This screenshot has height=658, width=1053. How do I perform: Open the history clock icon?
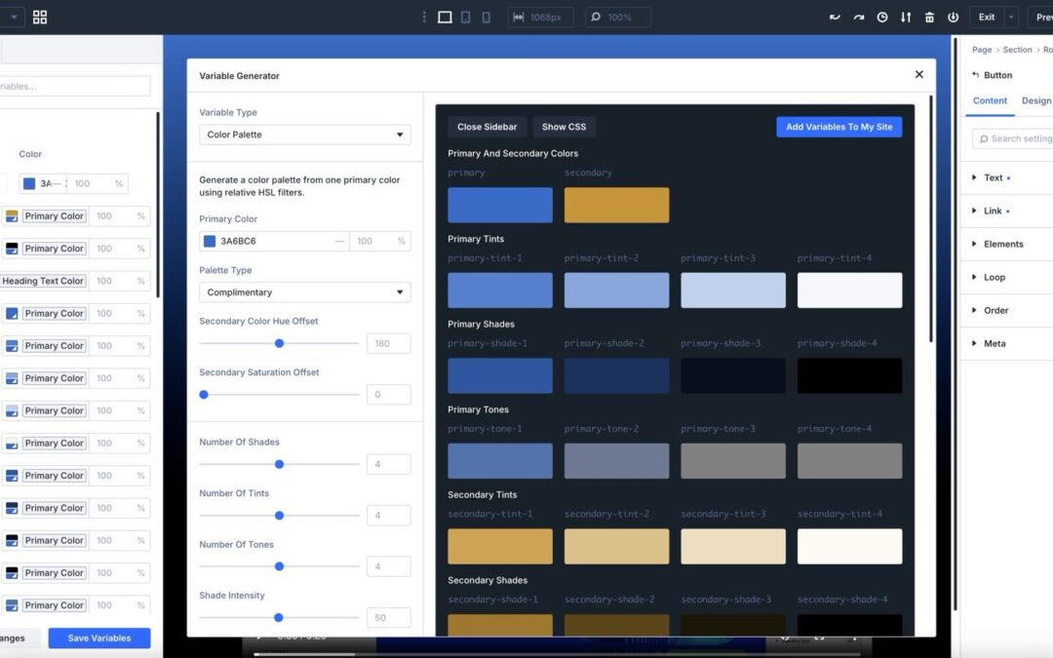[x=882, y=17]
